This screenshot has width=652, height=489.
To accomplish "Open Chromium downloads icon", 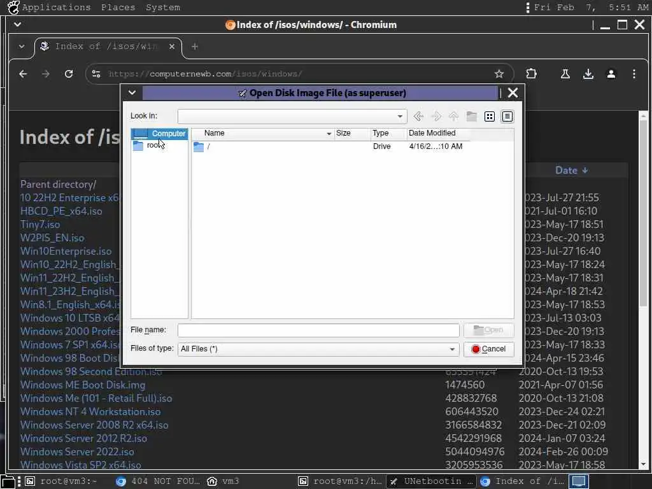I will (x=588, y=74).
